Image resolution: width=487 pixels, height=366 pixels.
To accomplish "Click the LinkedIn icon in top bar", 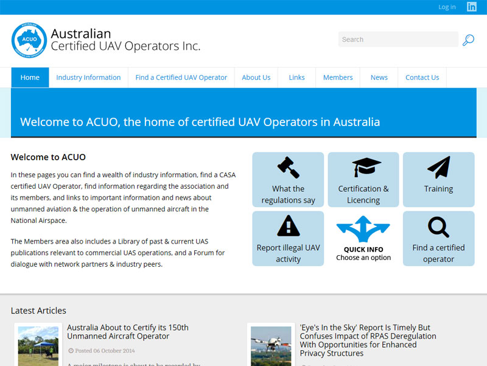I will coord(472,7).
